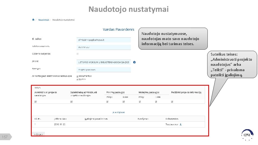Download the Tuscias.docx document icon
The width and height of the screenshot is (258, 145).
tap(181, 124)
